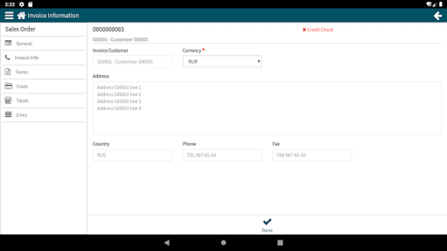
Task: Tap the battery status icon
Action: [x=441, y=4]
